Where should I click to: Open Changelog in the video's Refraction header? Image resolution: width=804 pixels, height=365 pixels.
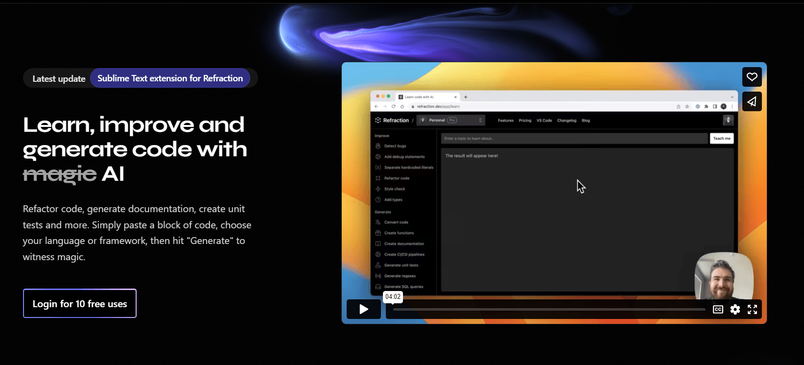click(x=567, y=121)
